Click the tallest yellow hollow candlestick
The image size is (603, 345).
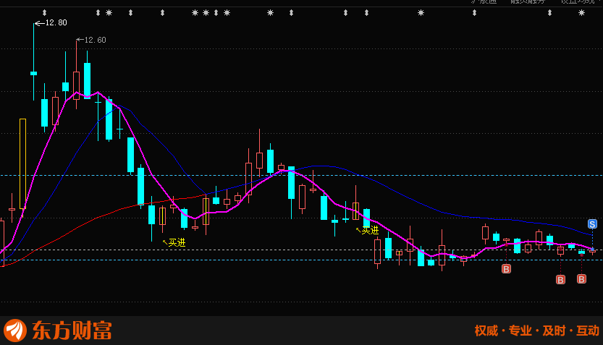point(22,164)
